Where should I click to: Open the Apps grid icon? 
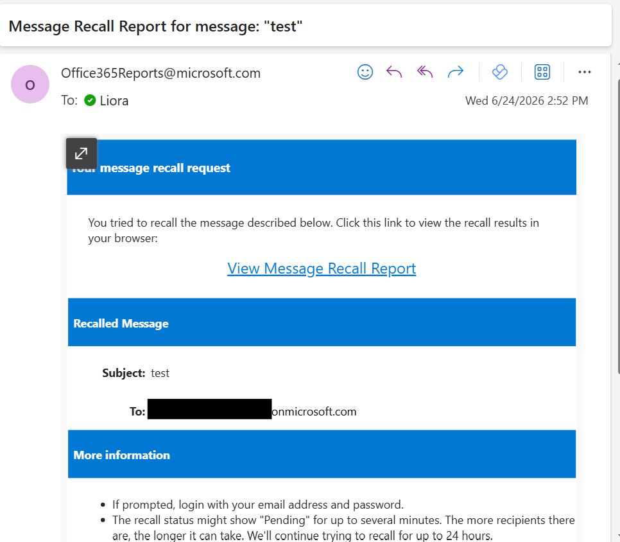click(542, 72)
